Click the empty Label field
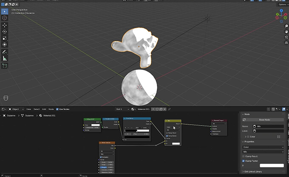The image size is (289, 177). coord(268,131)
